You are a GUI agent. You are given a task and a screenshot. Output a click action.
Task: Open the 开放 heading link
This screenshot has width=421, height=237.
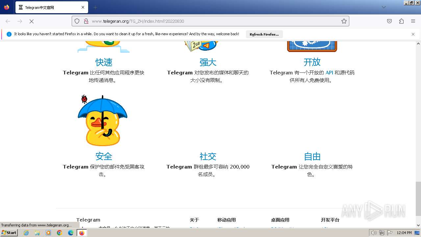point(312,62)
